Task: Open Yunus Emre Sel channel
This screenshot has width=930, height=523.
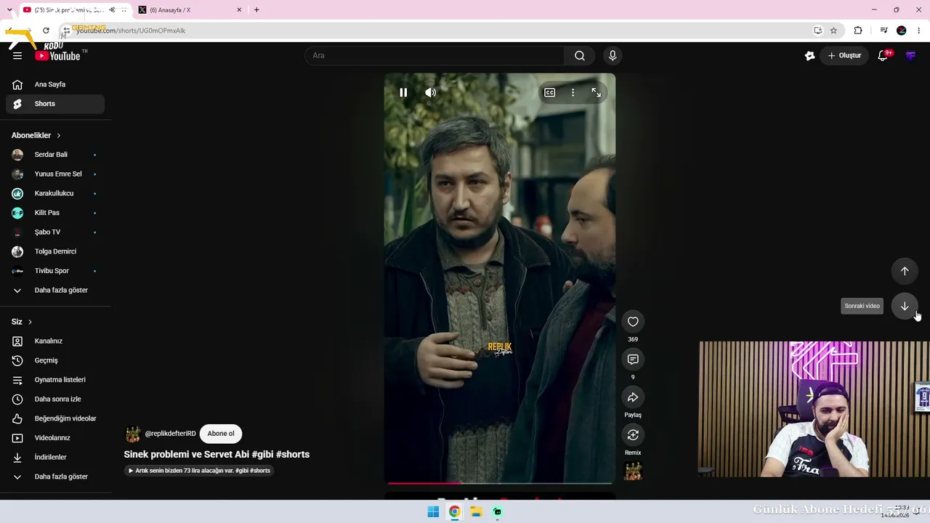Action: [x=55, y=174]
